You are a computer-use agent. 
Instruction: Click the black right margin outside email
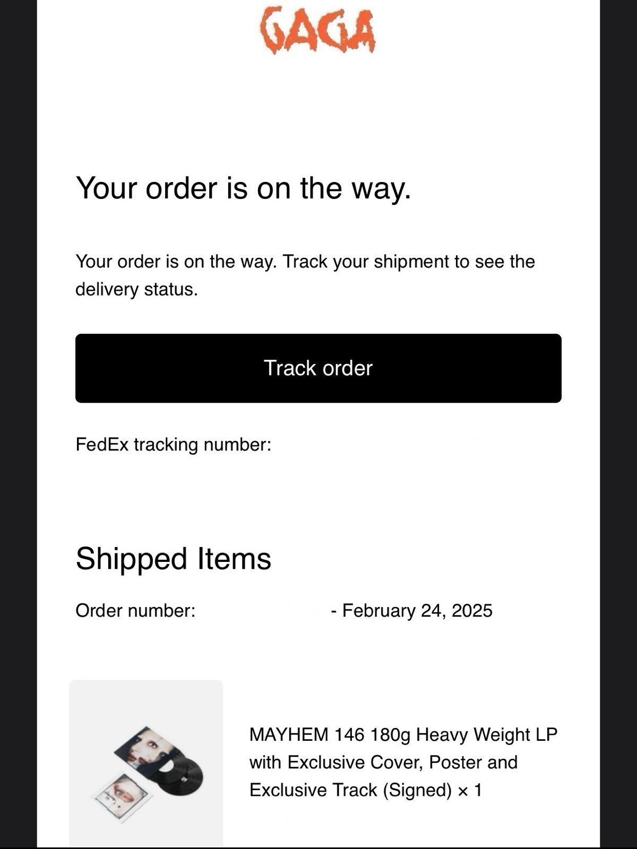coord(618,424)
